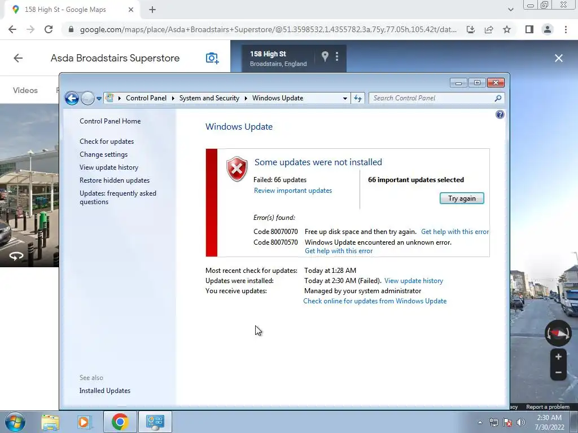Viewport: 578px width, 433px height.
Task: Open View update history in sidebar
Action: pyautogui.click(x=109, y=167)
